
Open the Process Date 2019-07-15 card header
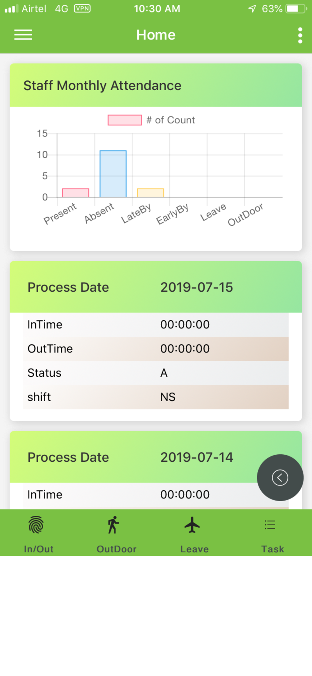click(x=156, y=287)
